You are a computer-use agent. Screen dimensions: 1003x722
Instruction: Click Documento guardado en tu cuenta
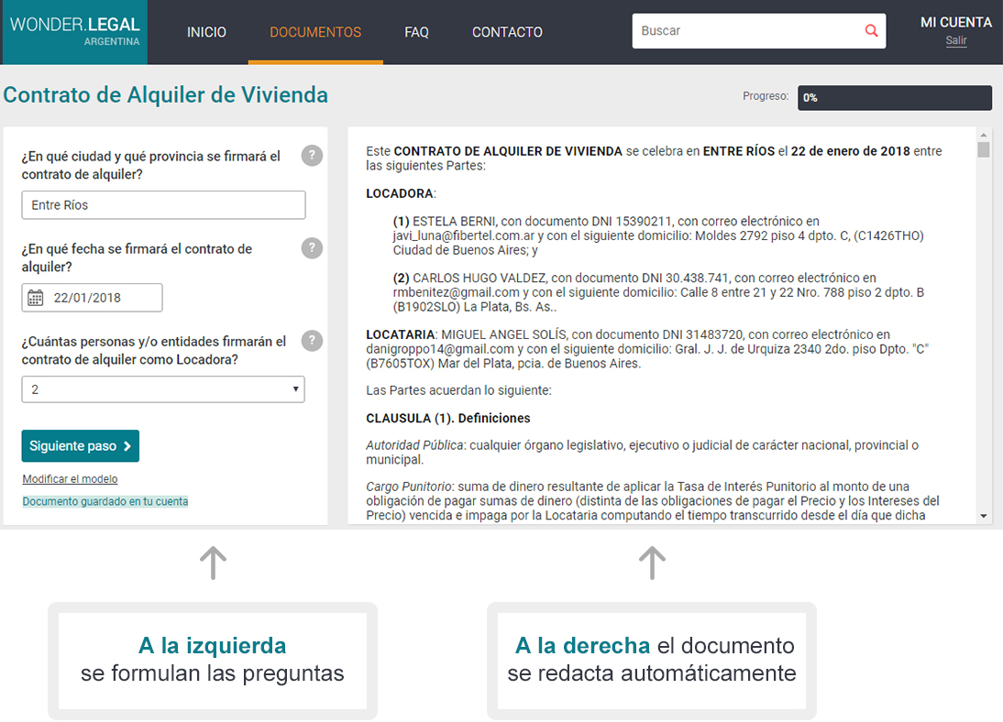pyautogui.click(x=105, y=501)
